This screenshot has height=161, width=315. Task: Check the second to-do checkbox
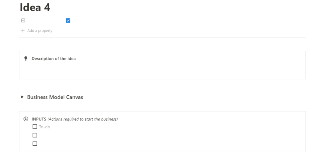[35, 135]
